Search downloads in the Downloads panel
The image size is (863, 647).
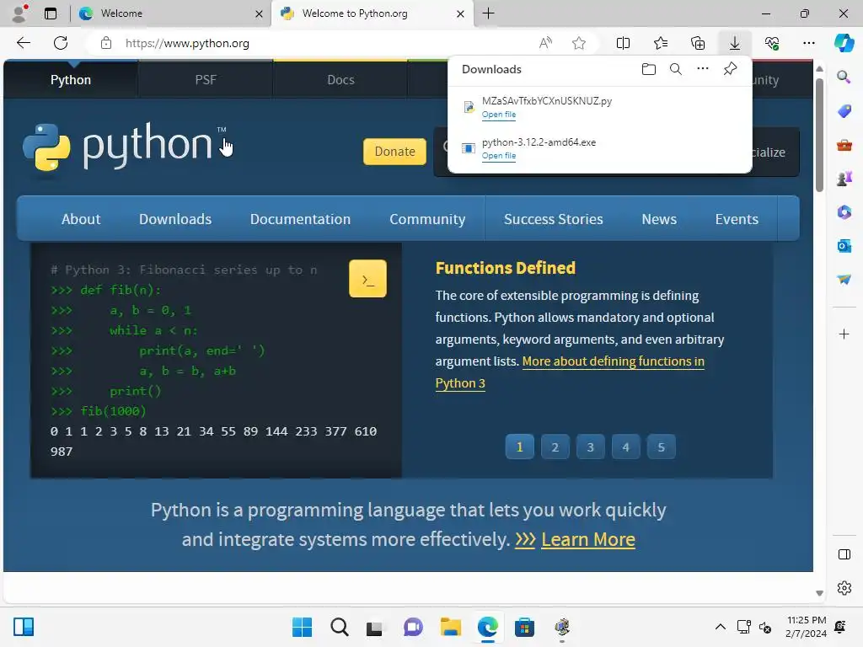point(676,69)
